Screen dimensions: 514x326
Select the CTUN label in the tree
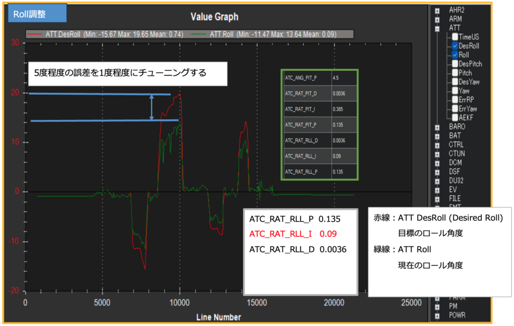(457, 153)
